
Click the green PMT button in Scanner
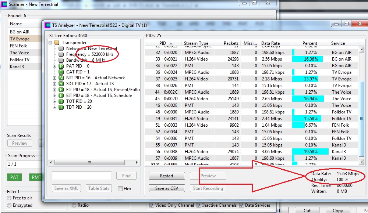36,177
